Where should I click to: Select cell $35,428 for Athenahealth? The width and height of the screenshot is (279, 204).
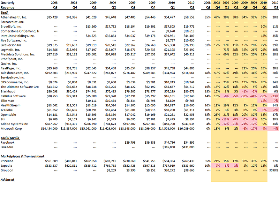coord(52,17)
